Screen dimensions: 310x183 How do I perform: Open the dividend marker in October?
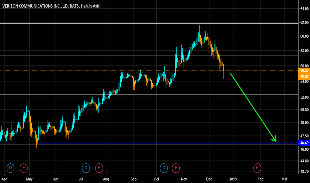pyautogui.click(x=164, y=168)
